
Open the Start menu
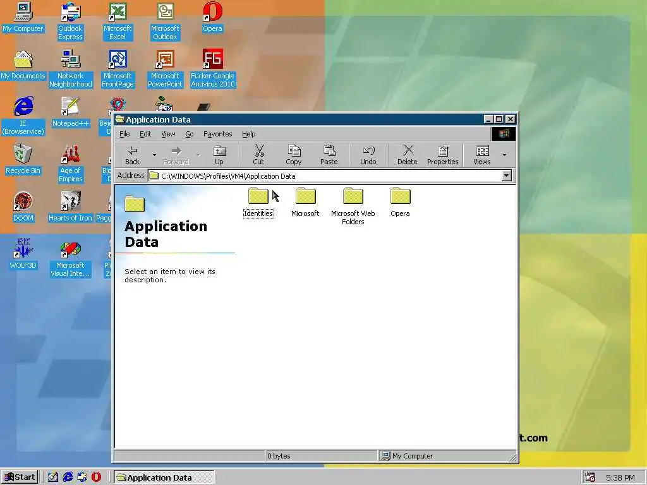click(20, 477)
